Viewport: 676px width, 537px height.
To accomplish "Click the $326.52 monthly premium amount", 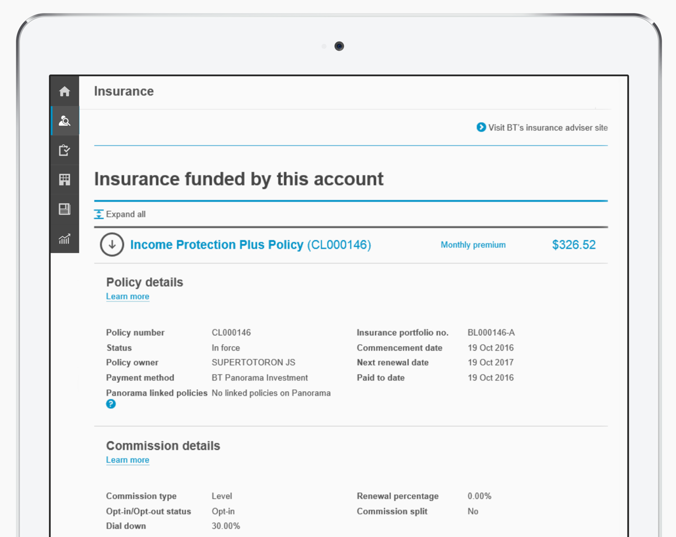I will pyautogui.click(x=574, y=245).
